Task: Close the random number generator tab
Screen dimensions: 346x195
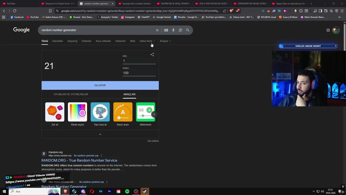Action: pos(112,4)
